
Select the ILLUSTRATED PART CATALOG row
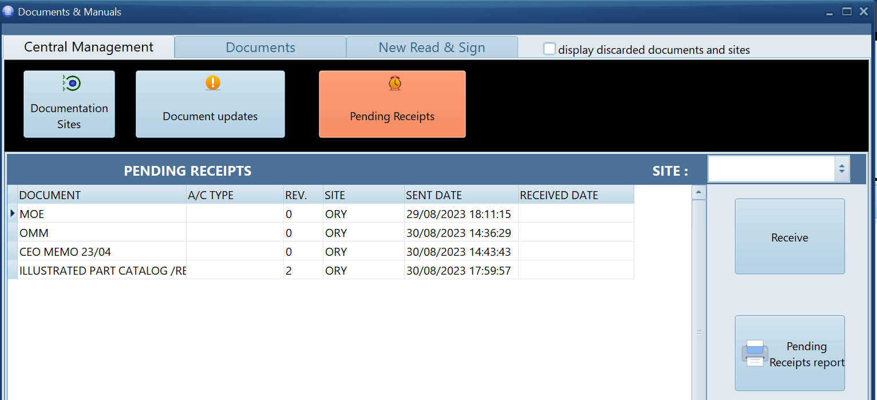coord(321,270)
